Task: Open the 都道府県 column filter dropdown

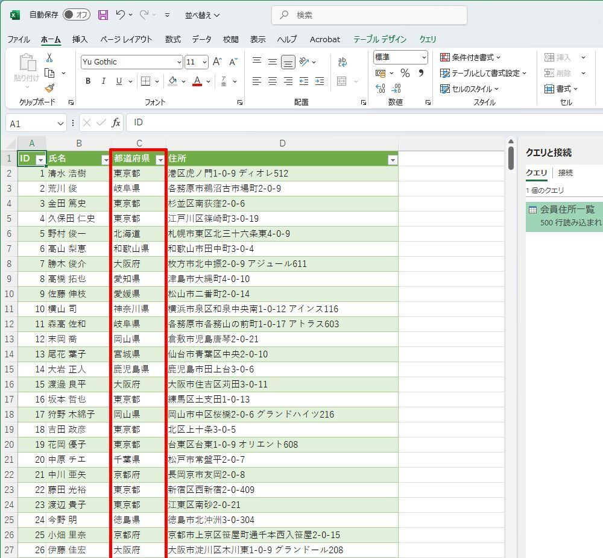Action: tap(160, 160)
